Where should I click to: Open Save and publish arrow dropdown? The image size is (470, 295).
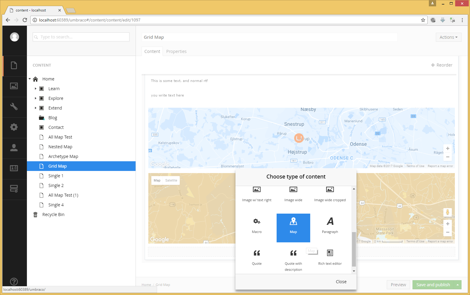(458, 285)
